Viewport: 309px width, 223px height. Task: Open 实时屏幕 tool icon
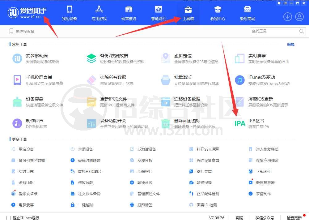coord(240,58)
